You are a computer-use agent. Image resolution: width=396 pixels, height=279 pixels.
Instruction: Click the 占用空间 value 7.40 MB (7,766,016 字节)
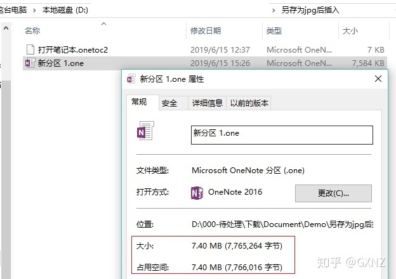coord(237,267)
